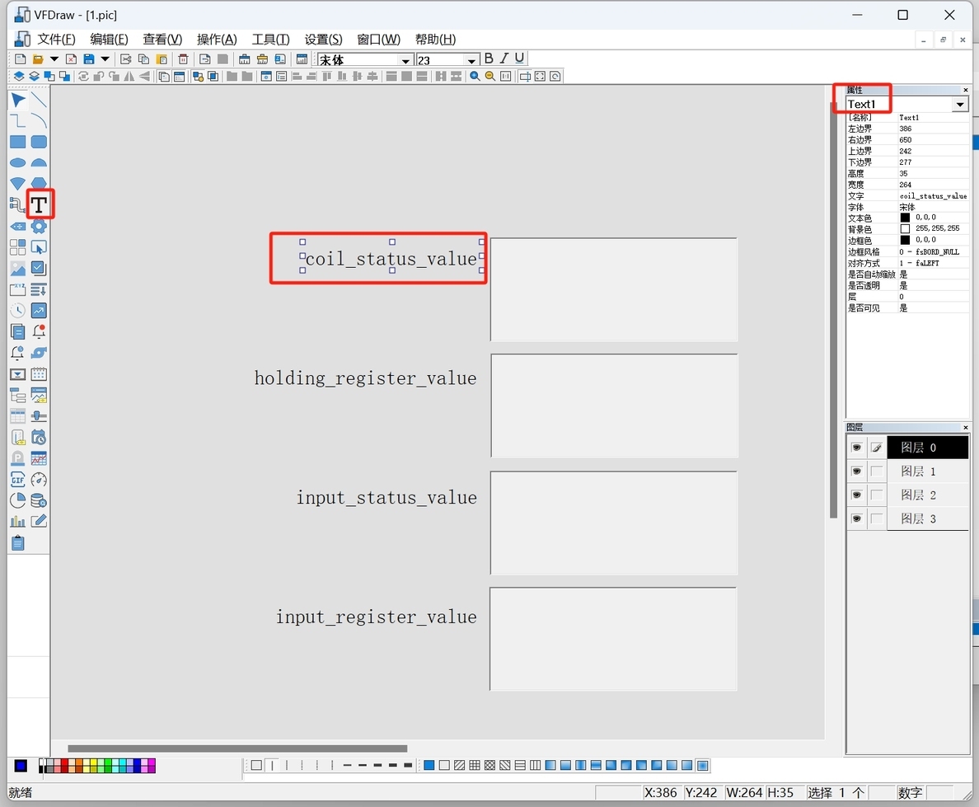The width and height of the screenshot is (979, 807).
Task: Open the 设置(S) menu
Action: [x=323, y=40]
